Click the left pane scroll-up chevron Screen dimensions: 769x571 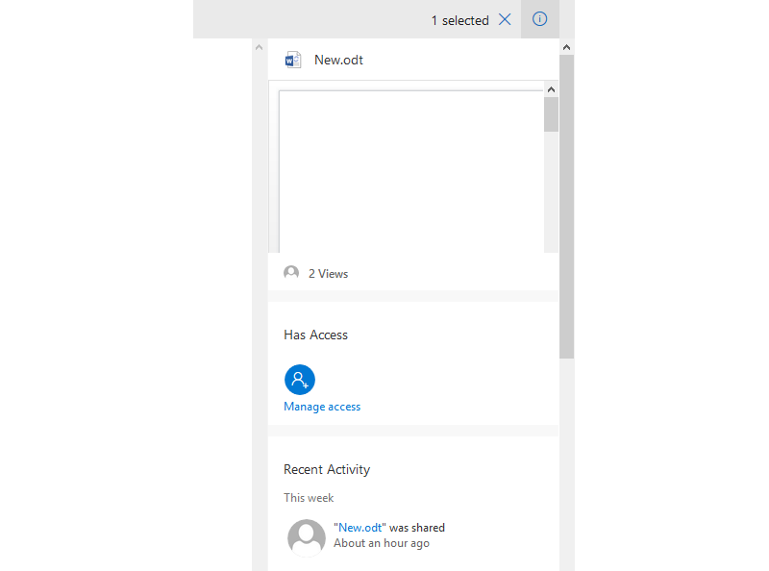point(259,45)
